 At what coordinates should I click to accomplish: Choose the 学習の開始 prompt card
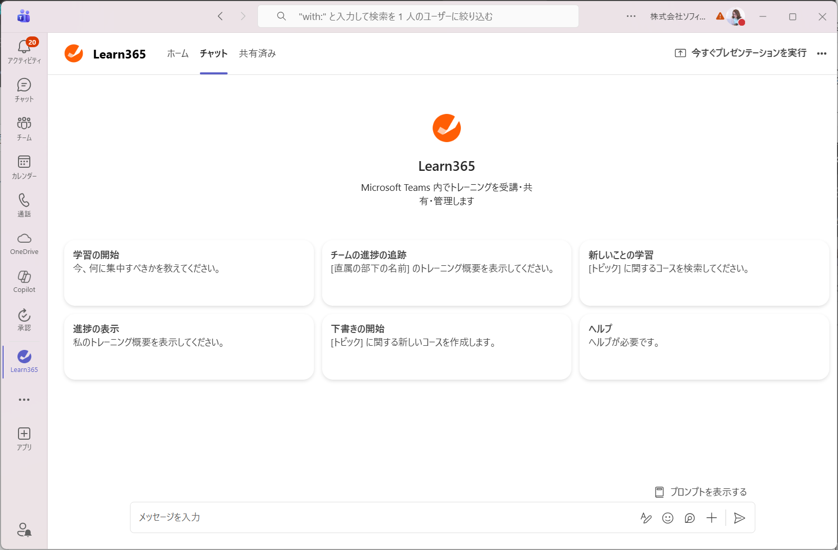click(189, 273)
